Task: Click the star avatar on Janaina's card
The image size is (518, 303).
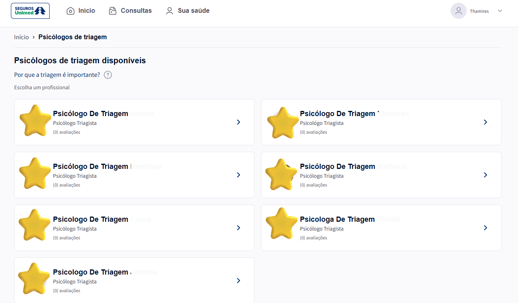Action: coord(34,279)
